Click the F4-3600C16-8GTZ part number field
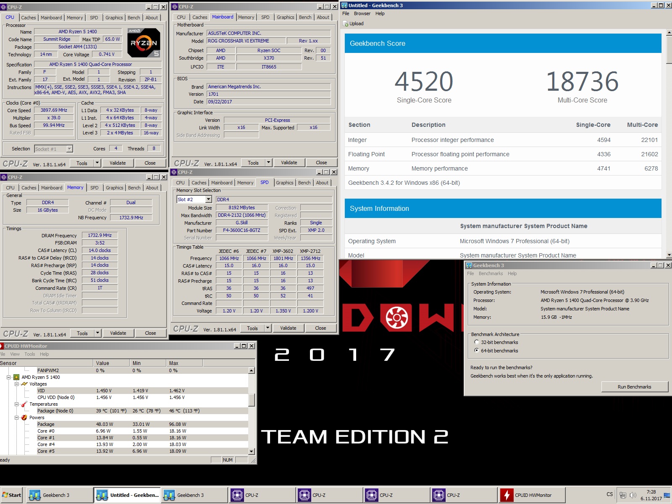This screenshot has width=672, height=504. click(x=241, y=230)
